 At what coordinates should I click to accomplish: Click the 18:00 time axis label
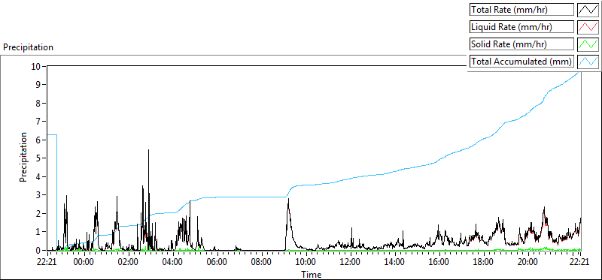[x=484, y=263]
